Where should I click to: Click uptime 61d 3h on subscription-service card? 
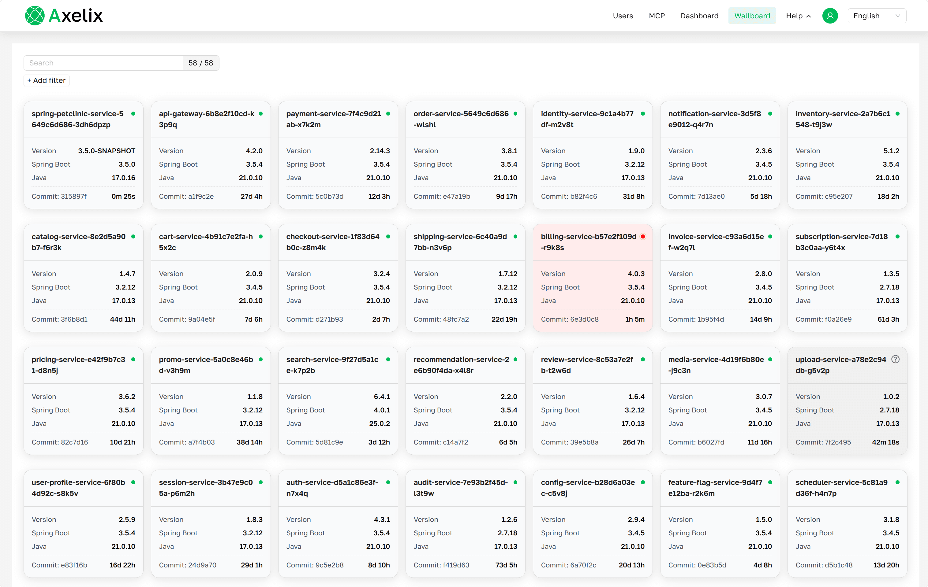click(888, 319)
